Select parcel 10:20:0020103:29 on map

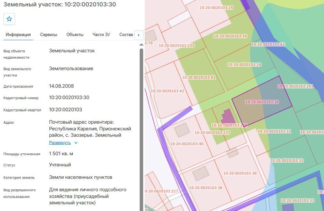coord(244,65)
